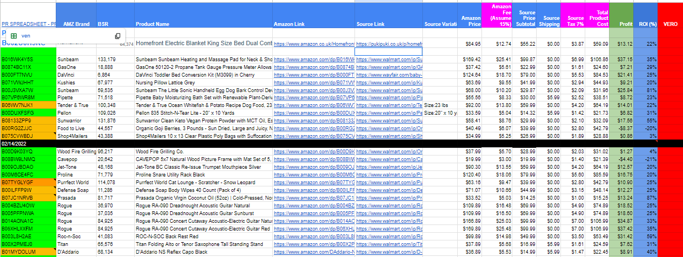The image size is (683, 257).
Task: Select 'Proline Snare Utility Rack Black' cell
Action: point(203,174)
